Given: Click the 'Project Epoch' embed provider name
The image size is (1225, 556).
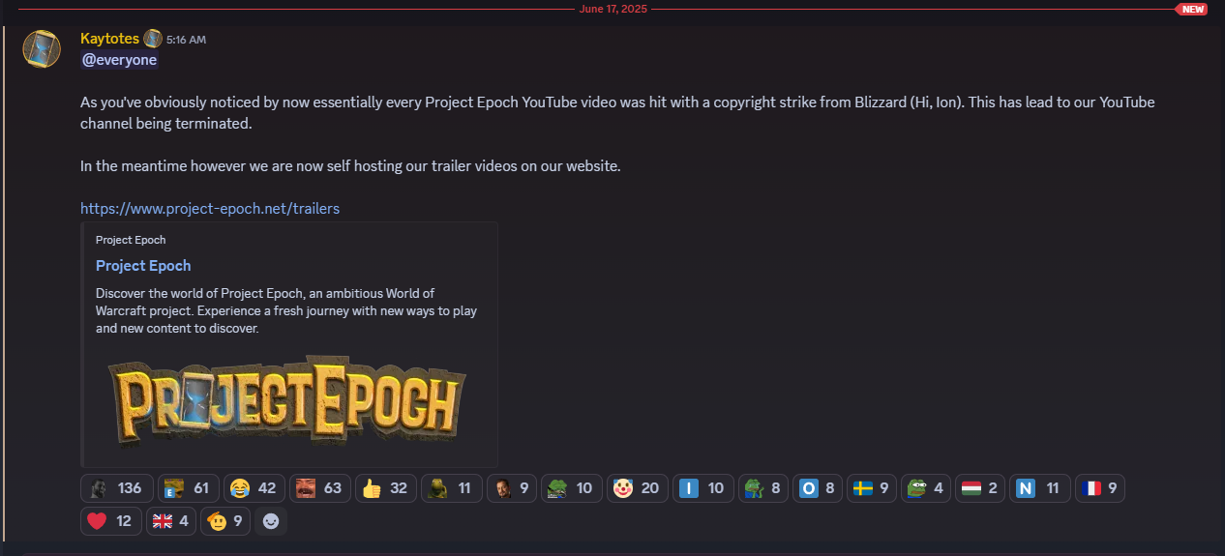Looking at the screenshot, I should 131,240.
